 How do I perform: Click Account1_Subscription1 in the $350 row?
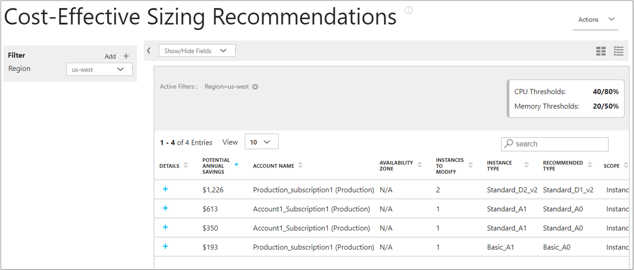coord(311,228)
